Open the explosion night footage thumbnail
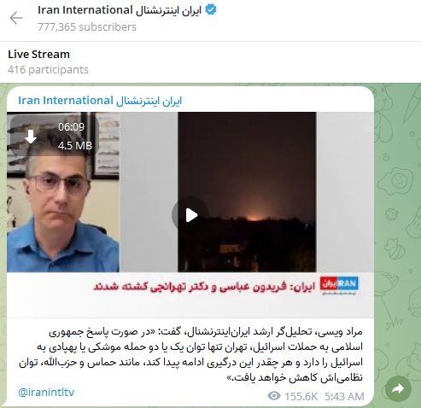This screenshot has width=421, height=408. 247,192
